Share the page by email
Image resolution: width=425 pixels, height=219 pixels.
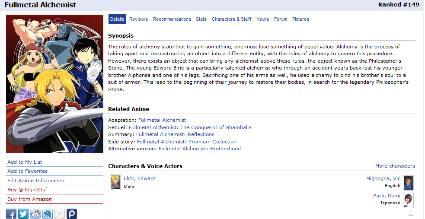[60, 214]
